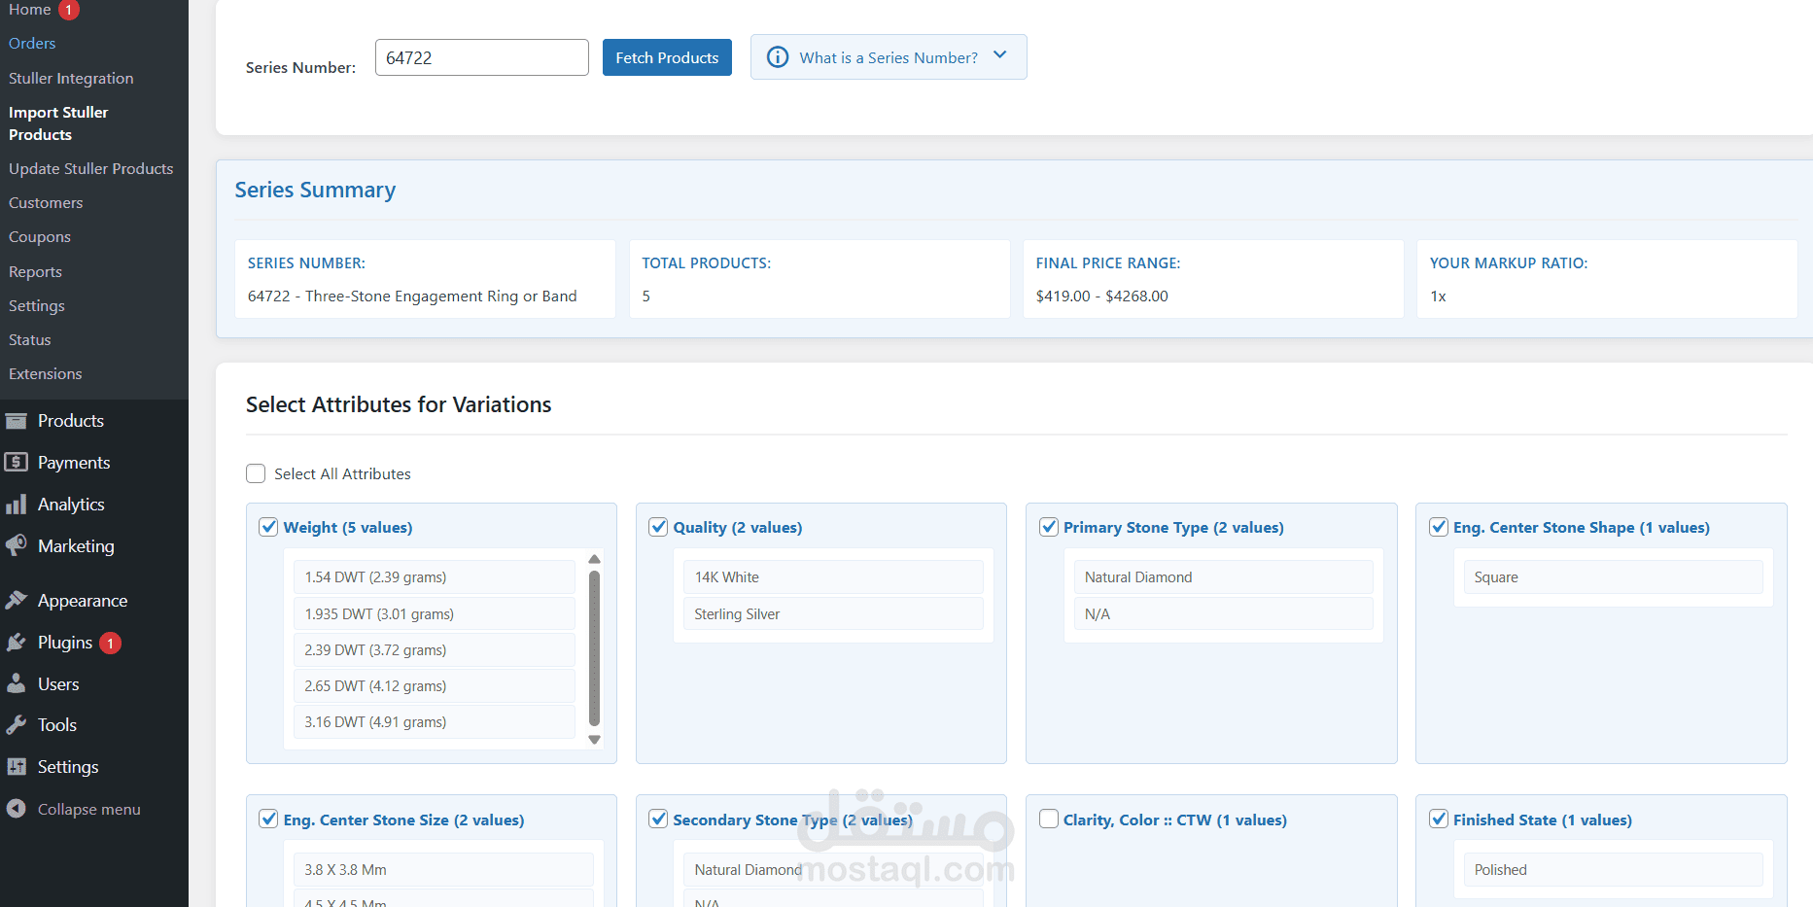This screenshot has width=1813, height=907.
Task: Open Import Stuller Products menu item
Action: pos(58,123)
